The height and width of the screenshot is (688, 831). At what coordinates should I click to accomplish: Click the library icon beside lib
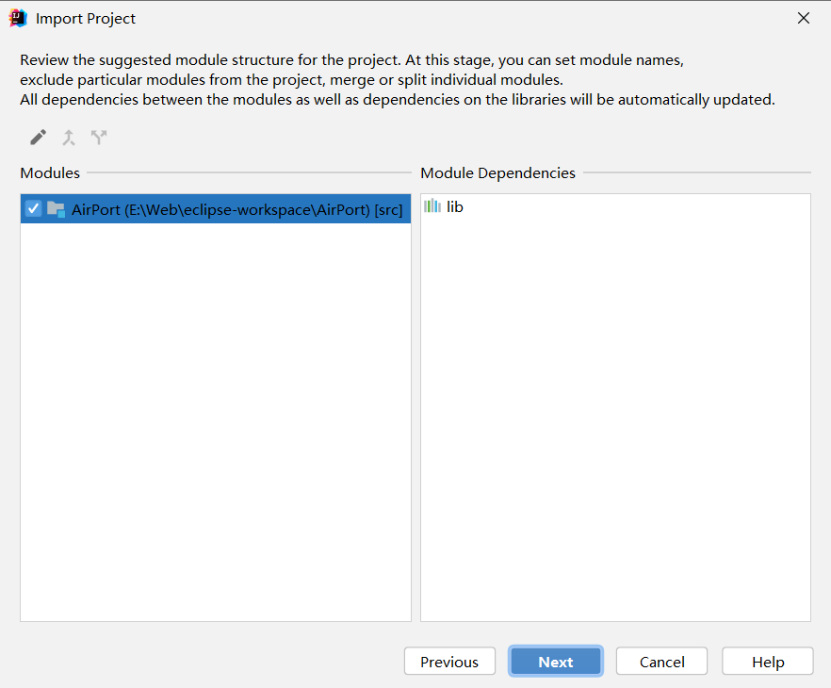[x=431, y=206]
